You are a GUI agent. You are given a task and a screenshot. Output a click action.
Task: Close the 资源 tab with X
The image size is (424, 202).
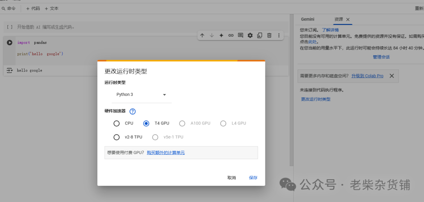point(348,20)
